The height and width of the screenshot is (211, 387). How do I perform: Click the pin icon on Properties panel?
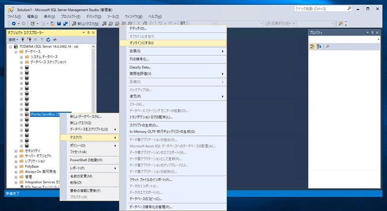point(372,32)
